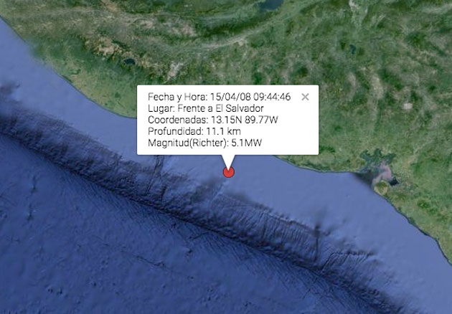This screenshot has width=452, height=314.
Task: Click the time value 09:44:46
Action: click(x=272, y=97)
